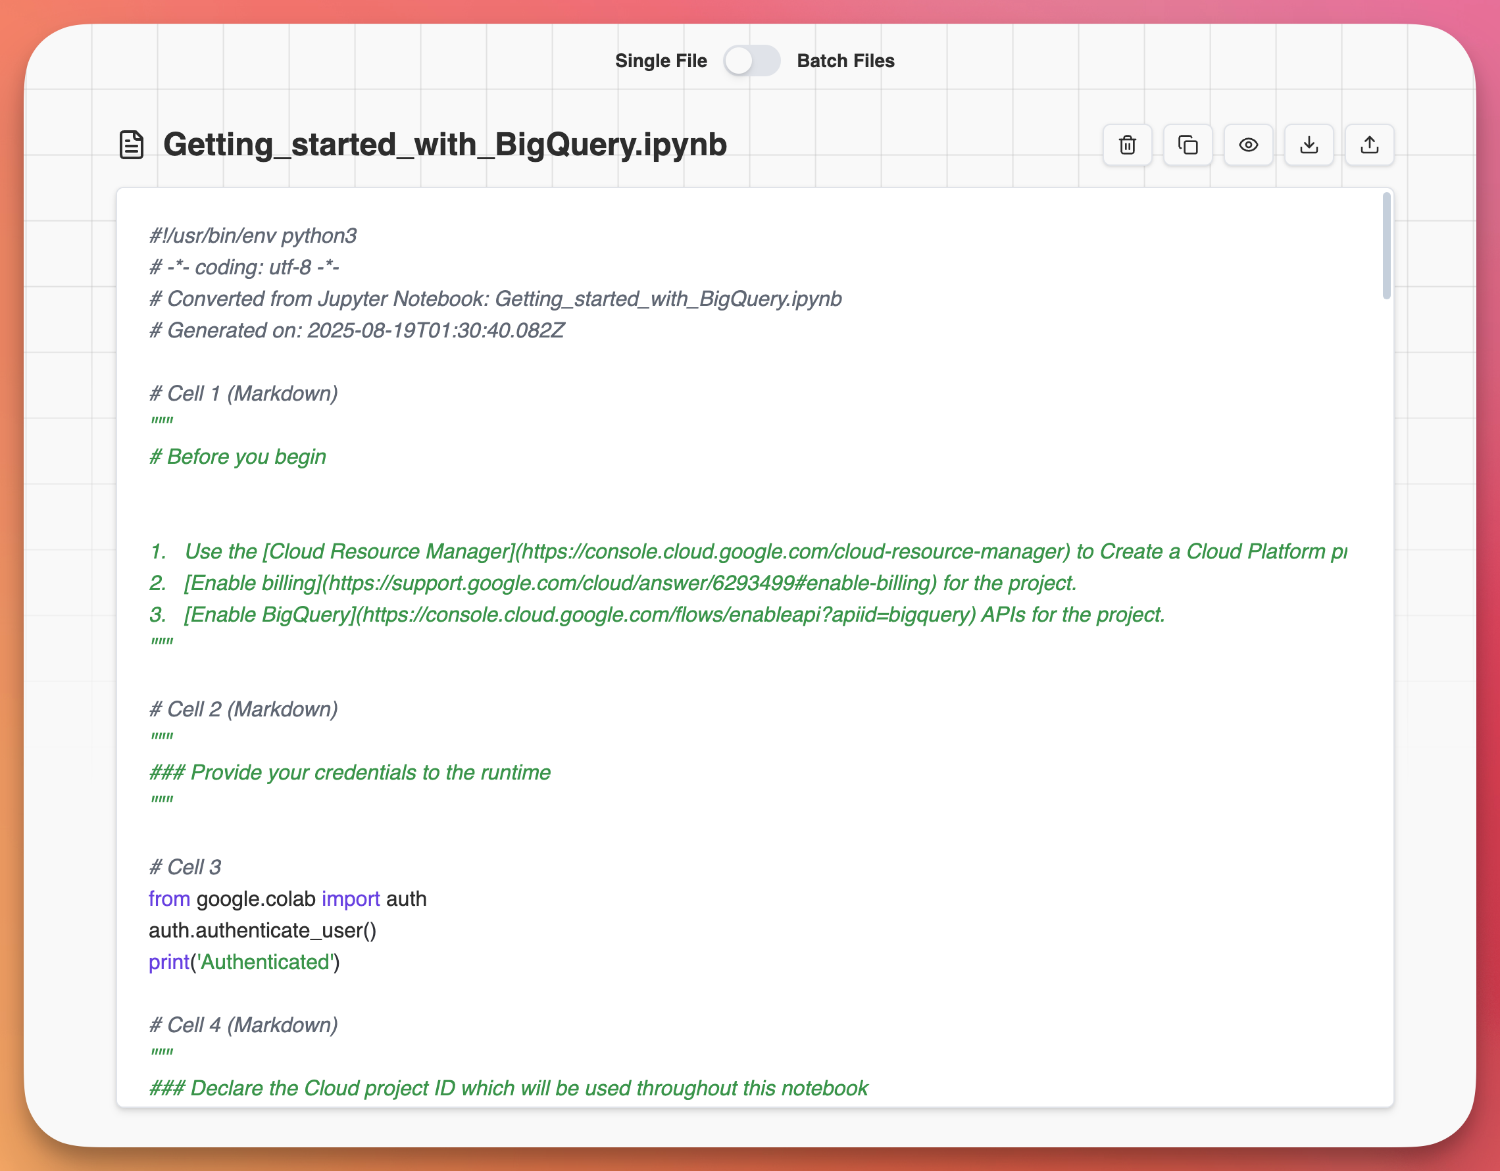
Task: Select the Single File label
Action: 661,61
